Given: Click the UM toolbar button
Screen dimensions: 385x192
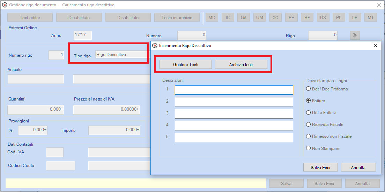Looking at the screenshot, I should pos(260,17).
